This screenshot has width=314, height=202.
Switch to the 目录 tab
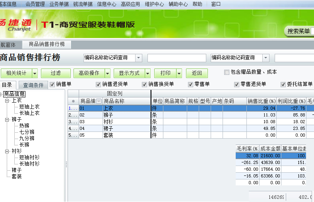click(7, 85)
